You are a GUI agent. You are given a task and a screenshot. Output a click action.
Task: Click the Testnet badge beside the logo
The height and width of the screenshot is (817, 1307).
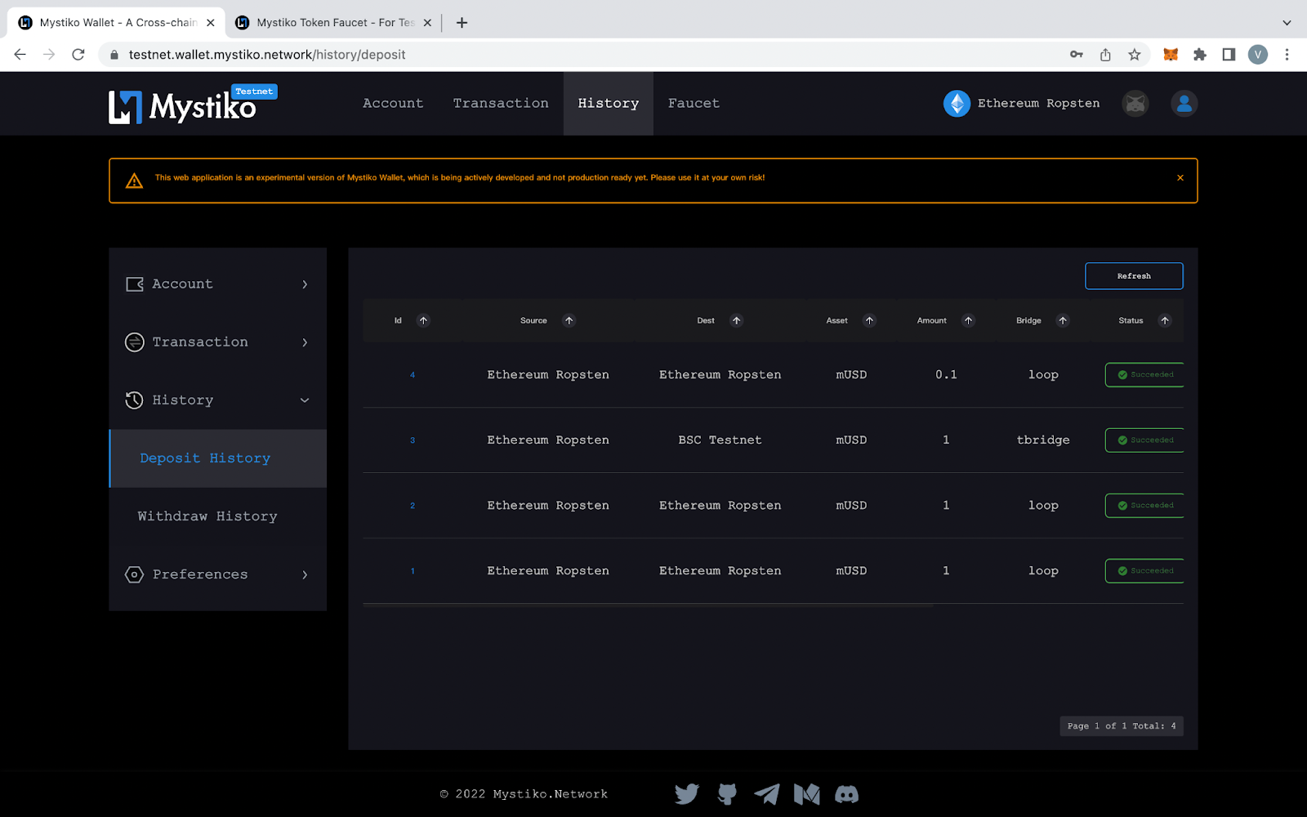(254, 92)
